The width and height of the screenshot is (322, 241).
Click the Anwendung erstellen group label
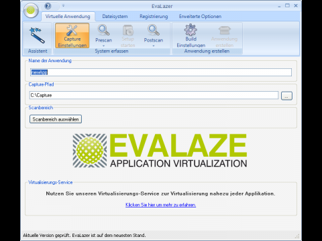coord(207,51)
